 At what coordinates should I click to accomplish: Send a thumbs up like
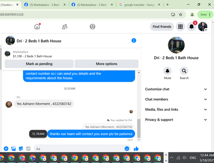(x=136, y=148)
